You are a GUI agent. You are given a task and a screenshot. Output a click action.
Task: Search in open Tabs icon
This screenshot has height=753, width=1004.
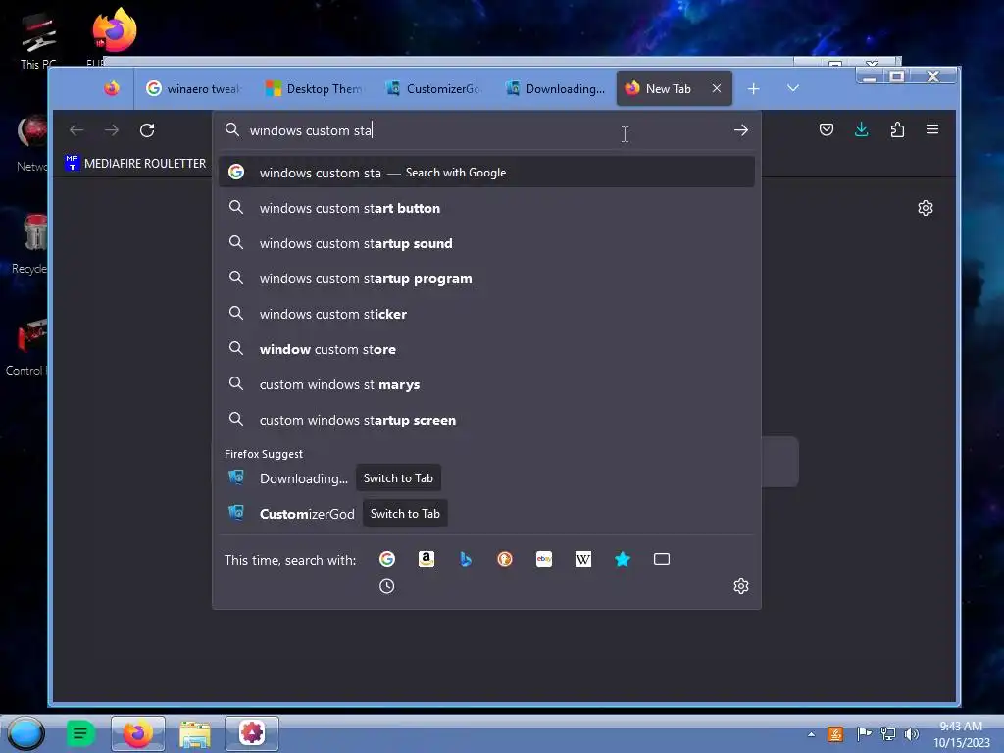pyautogui.click(x=662, y=559)
